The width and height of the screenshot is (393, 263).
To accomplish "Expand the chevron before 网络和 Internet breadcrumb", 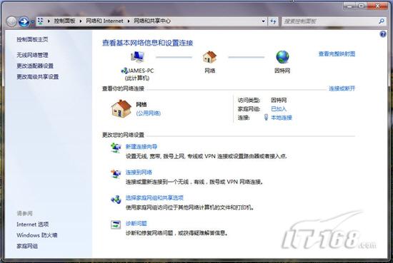I will pyautogui.click(x=81, y=21).
